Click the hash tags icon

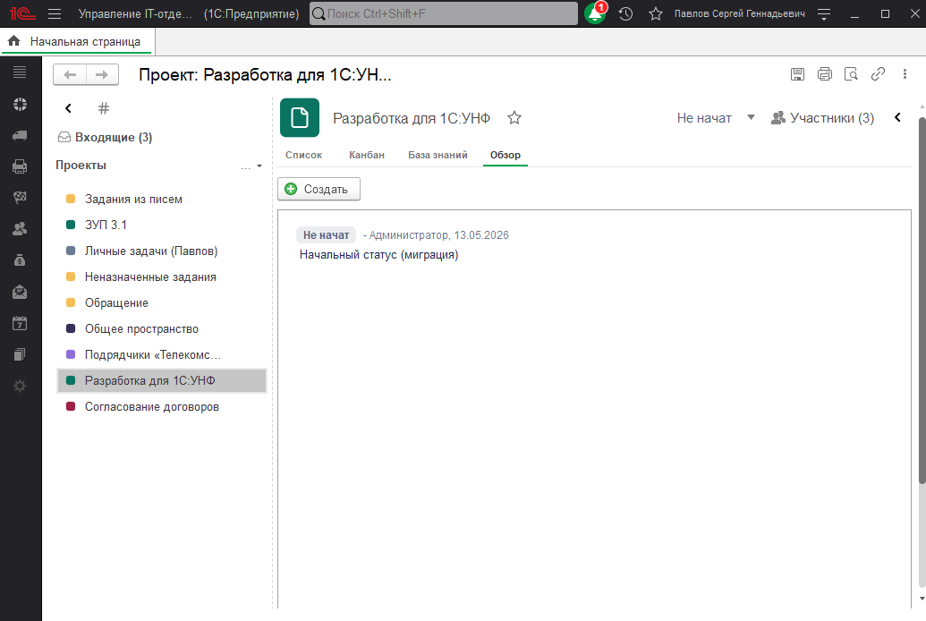point(104,108)
